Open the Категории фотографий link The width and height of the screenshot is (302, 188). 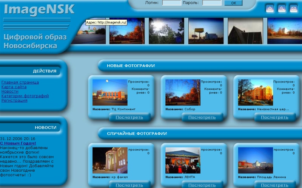(x=25, y=96)
